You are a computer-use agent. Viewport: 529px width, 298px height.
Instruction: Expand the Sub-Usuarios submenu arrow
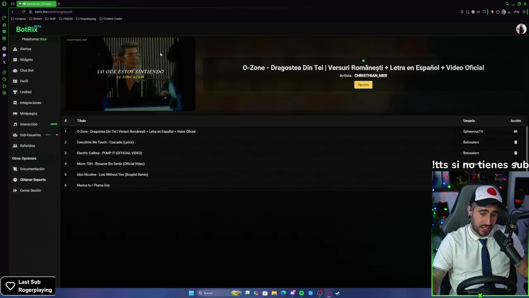(x=57, y=135)
